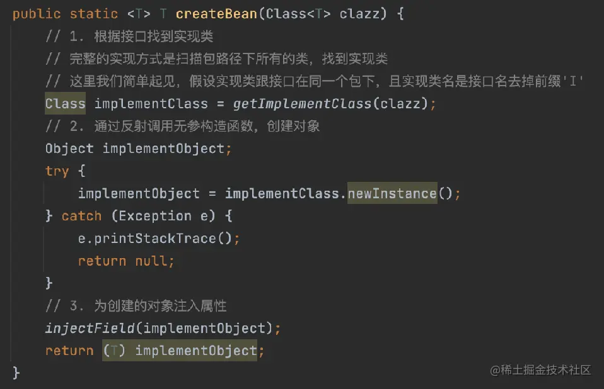Click the highlighted Class keyword
The image size is (604, 389).
tap(65, 103)
